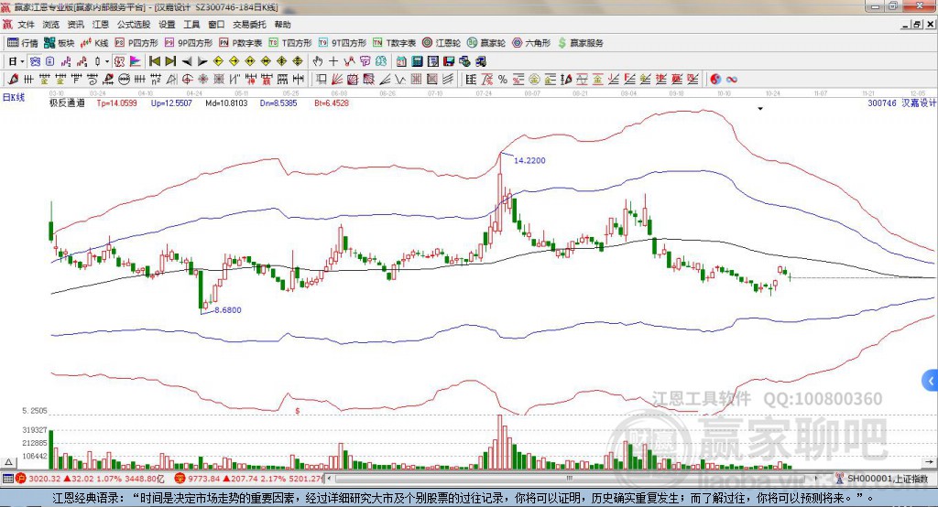Image resolution: width=938 pixels, height=507 pixels.
Task: Open the 六角形 hexagon tool
Action: (531, 43)
